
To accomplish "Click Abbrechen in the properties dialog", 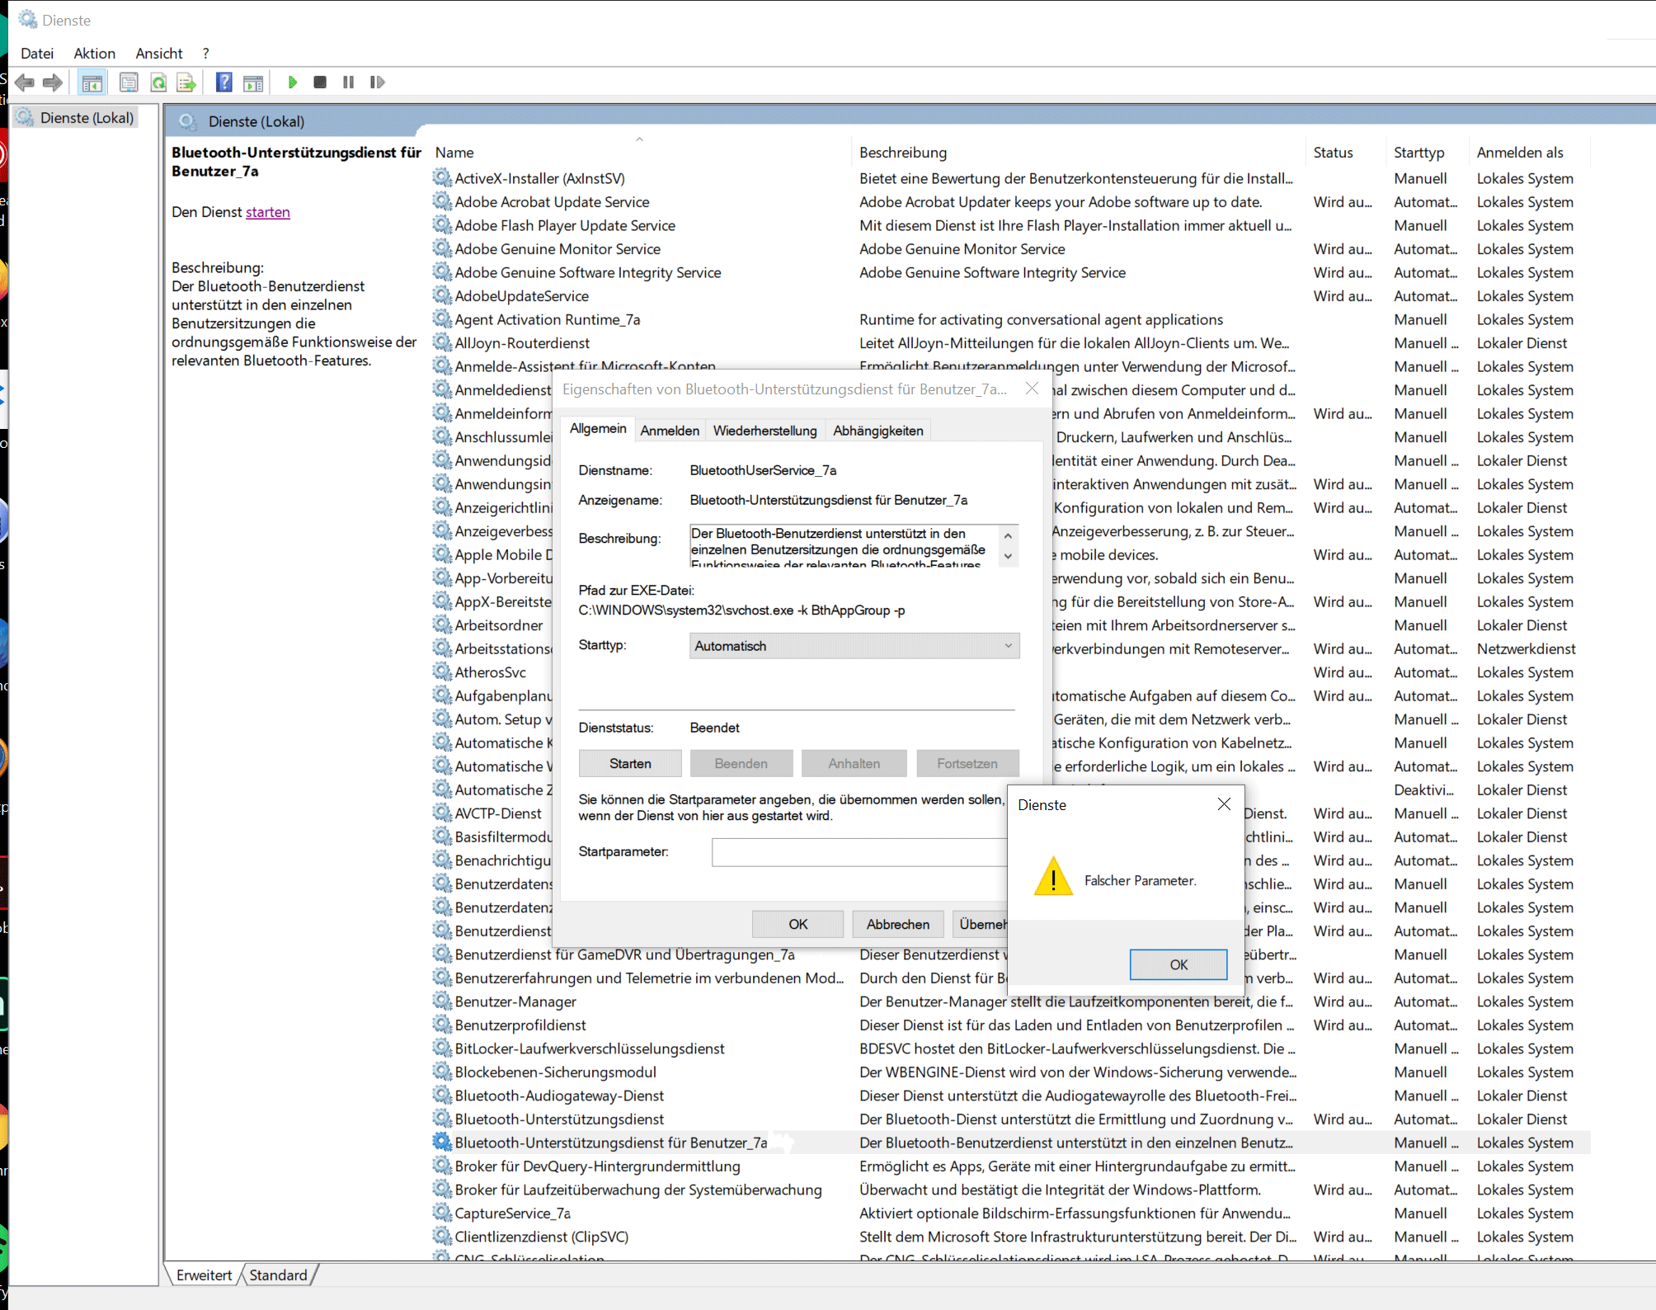I will (897, 924).
